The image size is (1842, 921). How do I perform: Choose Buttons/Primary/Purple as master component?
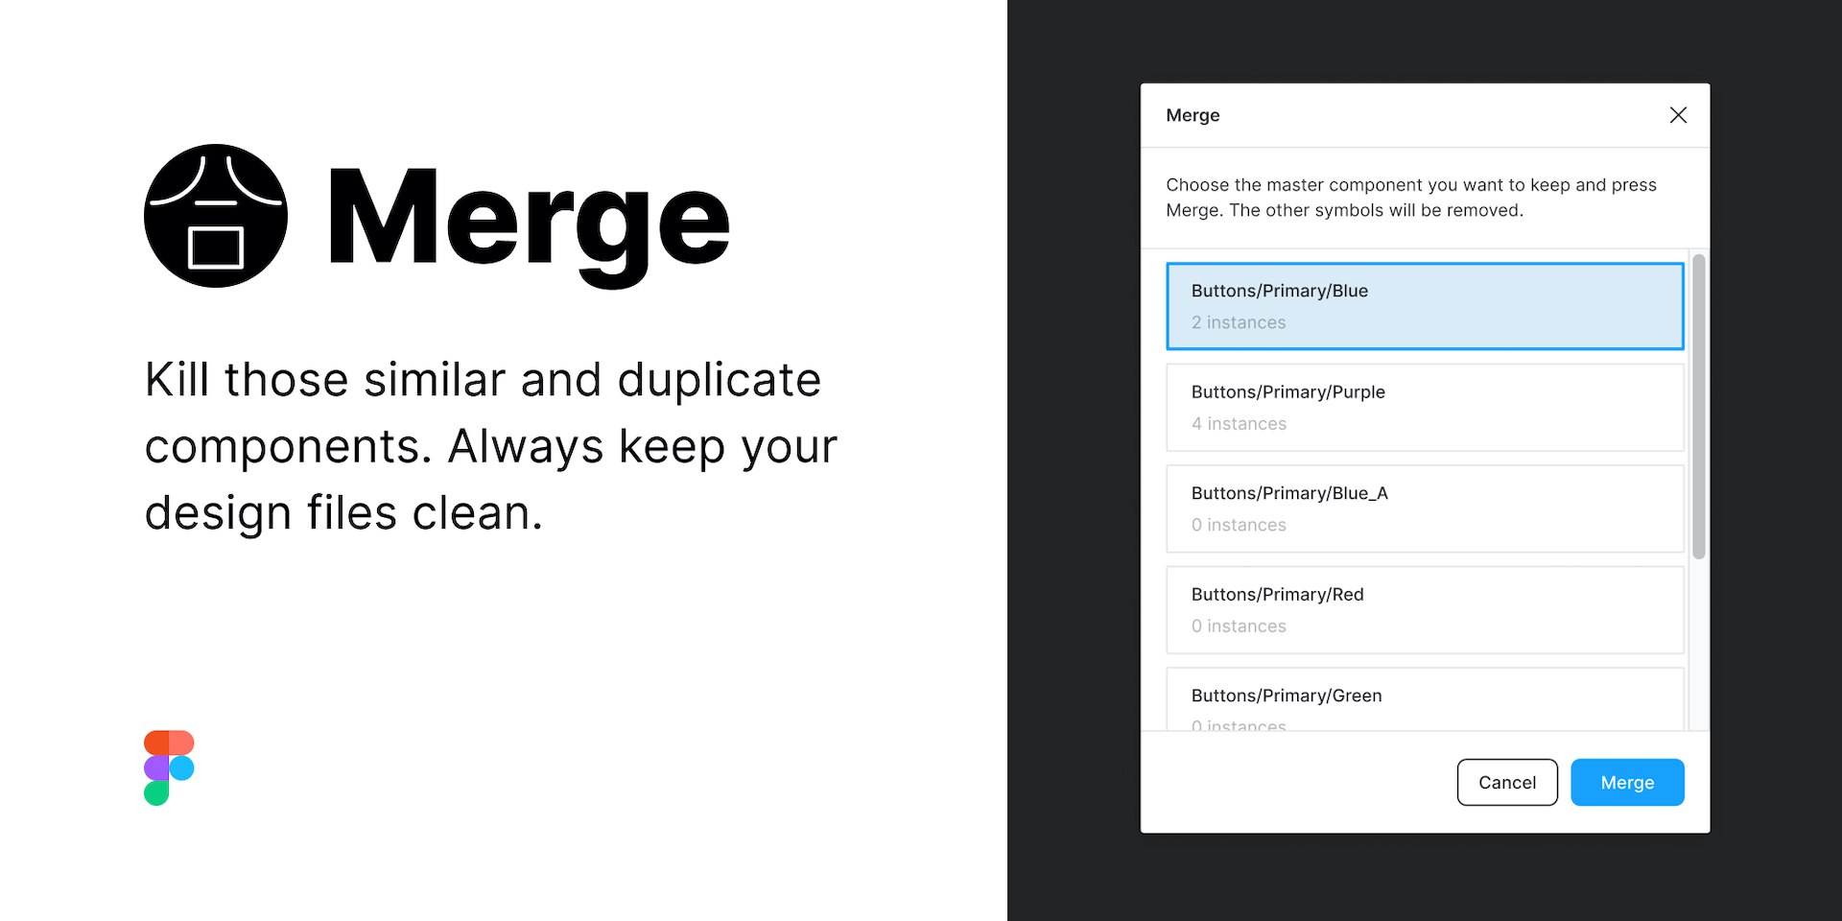point(1425,407)
